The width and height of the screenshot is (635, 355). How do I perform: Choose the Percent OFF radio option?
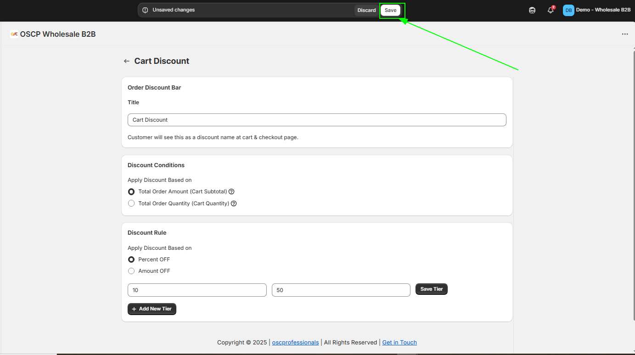click(x=131, y=259)
